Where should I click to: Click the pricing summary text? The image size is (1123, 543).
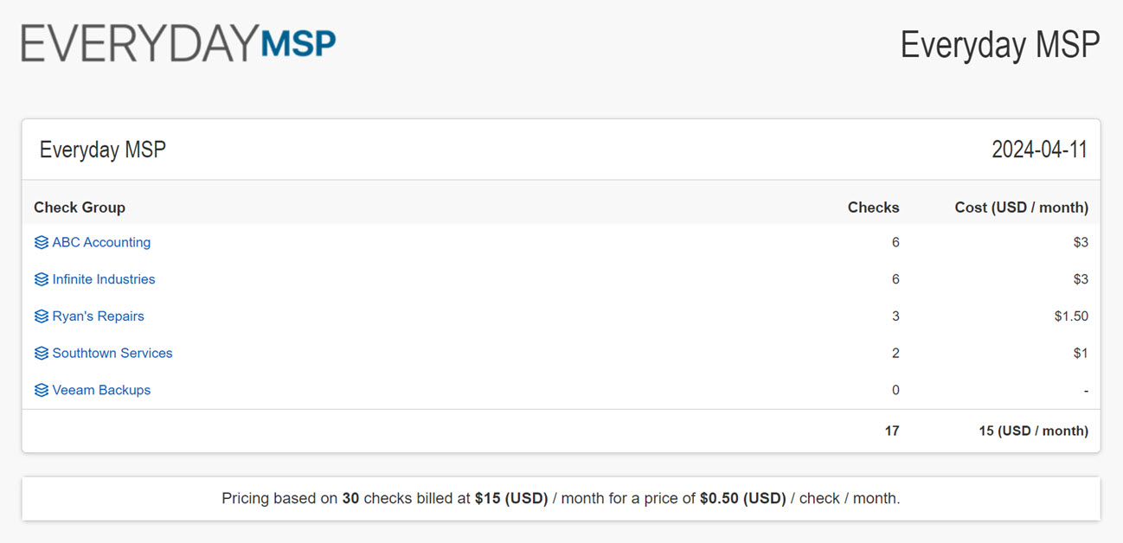561,499
